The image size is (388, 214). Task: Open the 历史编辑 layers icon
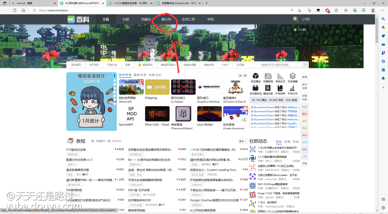tap(293, 76)
